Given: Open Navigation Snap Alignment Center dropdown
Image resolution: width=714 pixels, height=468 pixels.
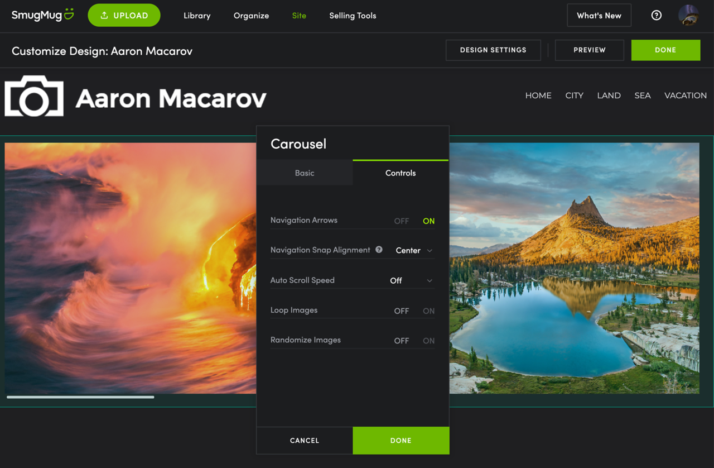Looking at the screenshot, I should click(413, 251).
